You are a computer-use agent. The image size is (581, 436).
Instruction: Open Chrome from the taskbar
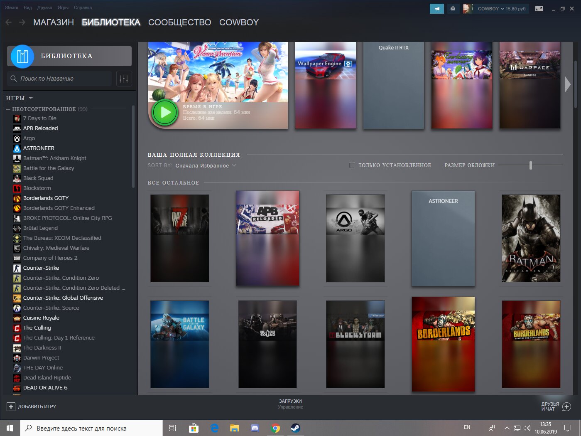275,428
